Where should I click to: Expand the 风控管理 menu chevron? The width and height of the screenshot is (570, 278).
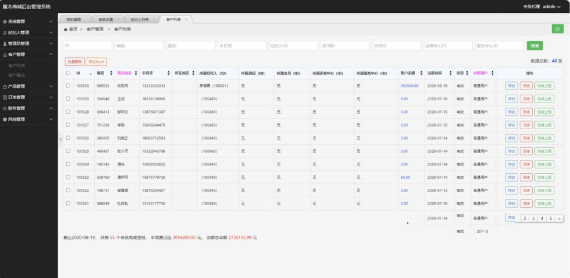(x=51, y=119)
